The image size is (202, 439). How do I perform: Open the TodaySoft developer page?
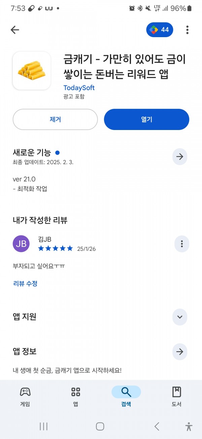79,88
